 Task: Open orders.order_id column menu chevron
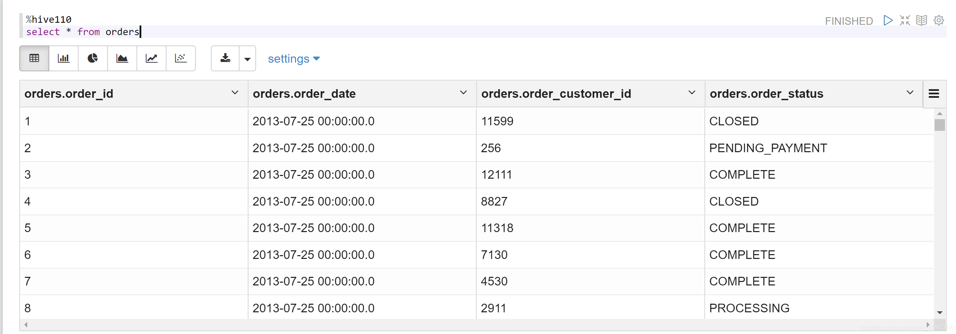coord(235,93)
